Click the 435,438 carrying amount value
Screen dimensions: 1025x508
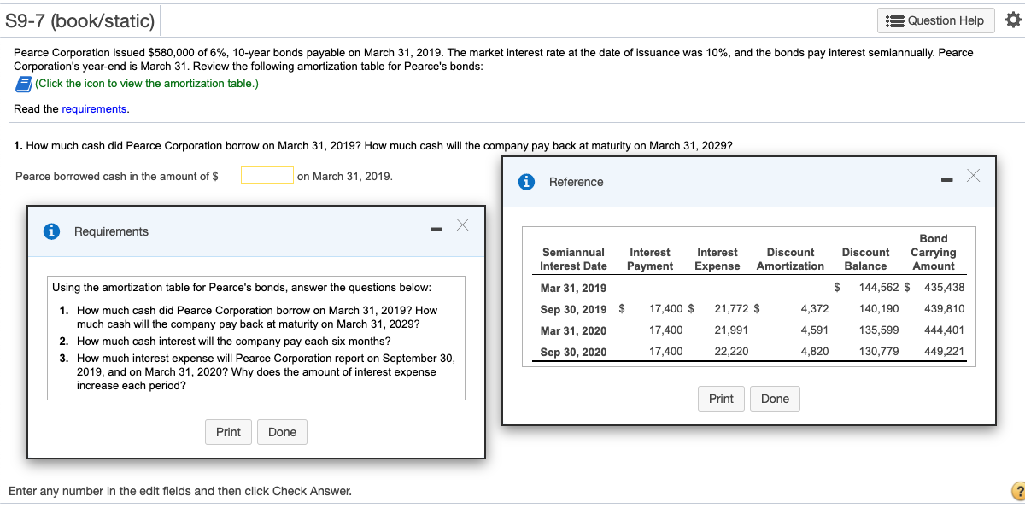(x=945, y=287)
